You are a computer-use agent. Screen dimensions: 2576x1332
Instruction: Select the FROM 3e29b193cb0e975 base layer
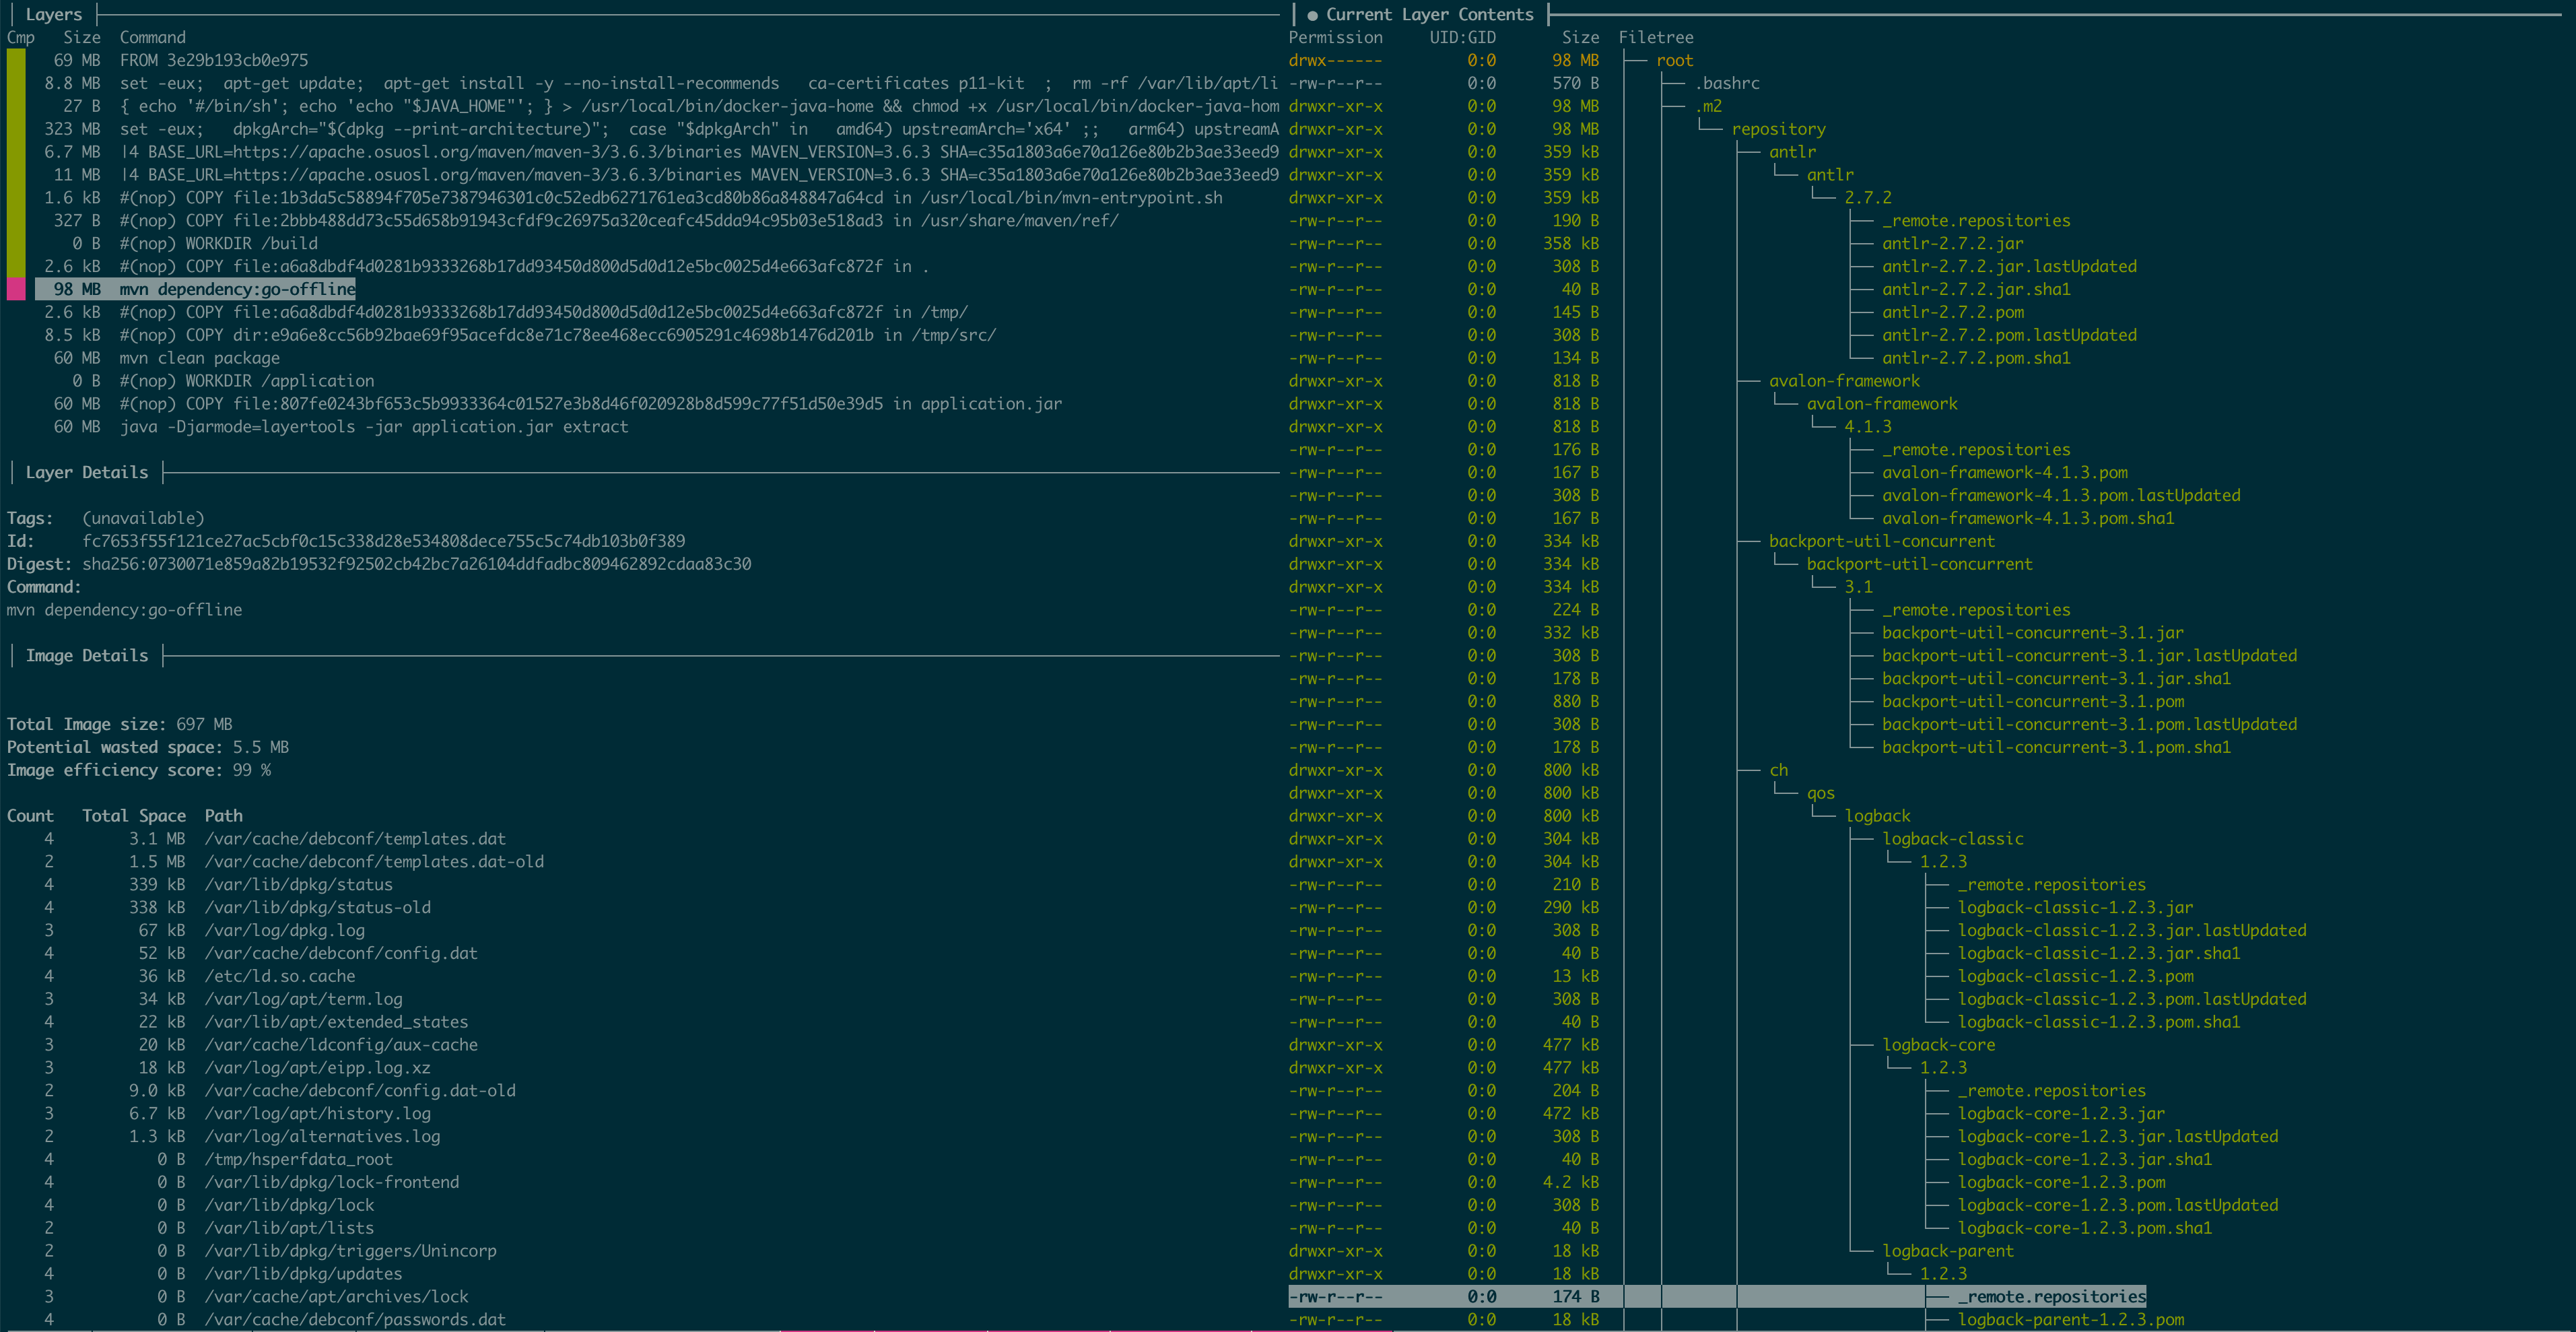[213, 60]
